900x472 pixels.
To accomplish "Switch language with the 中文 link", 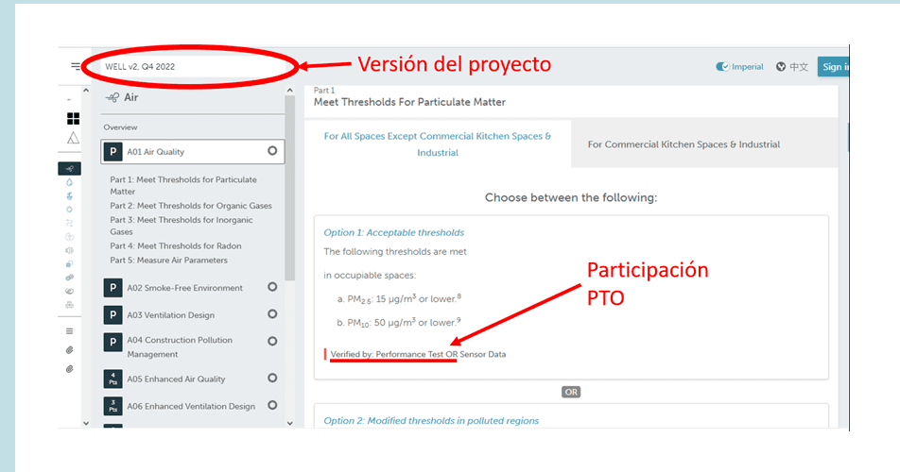I will tap(799, 67).
